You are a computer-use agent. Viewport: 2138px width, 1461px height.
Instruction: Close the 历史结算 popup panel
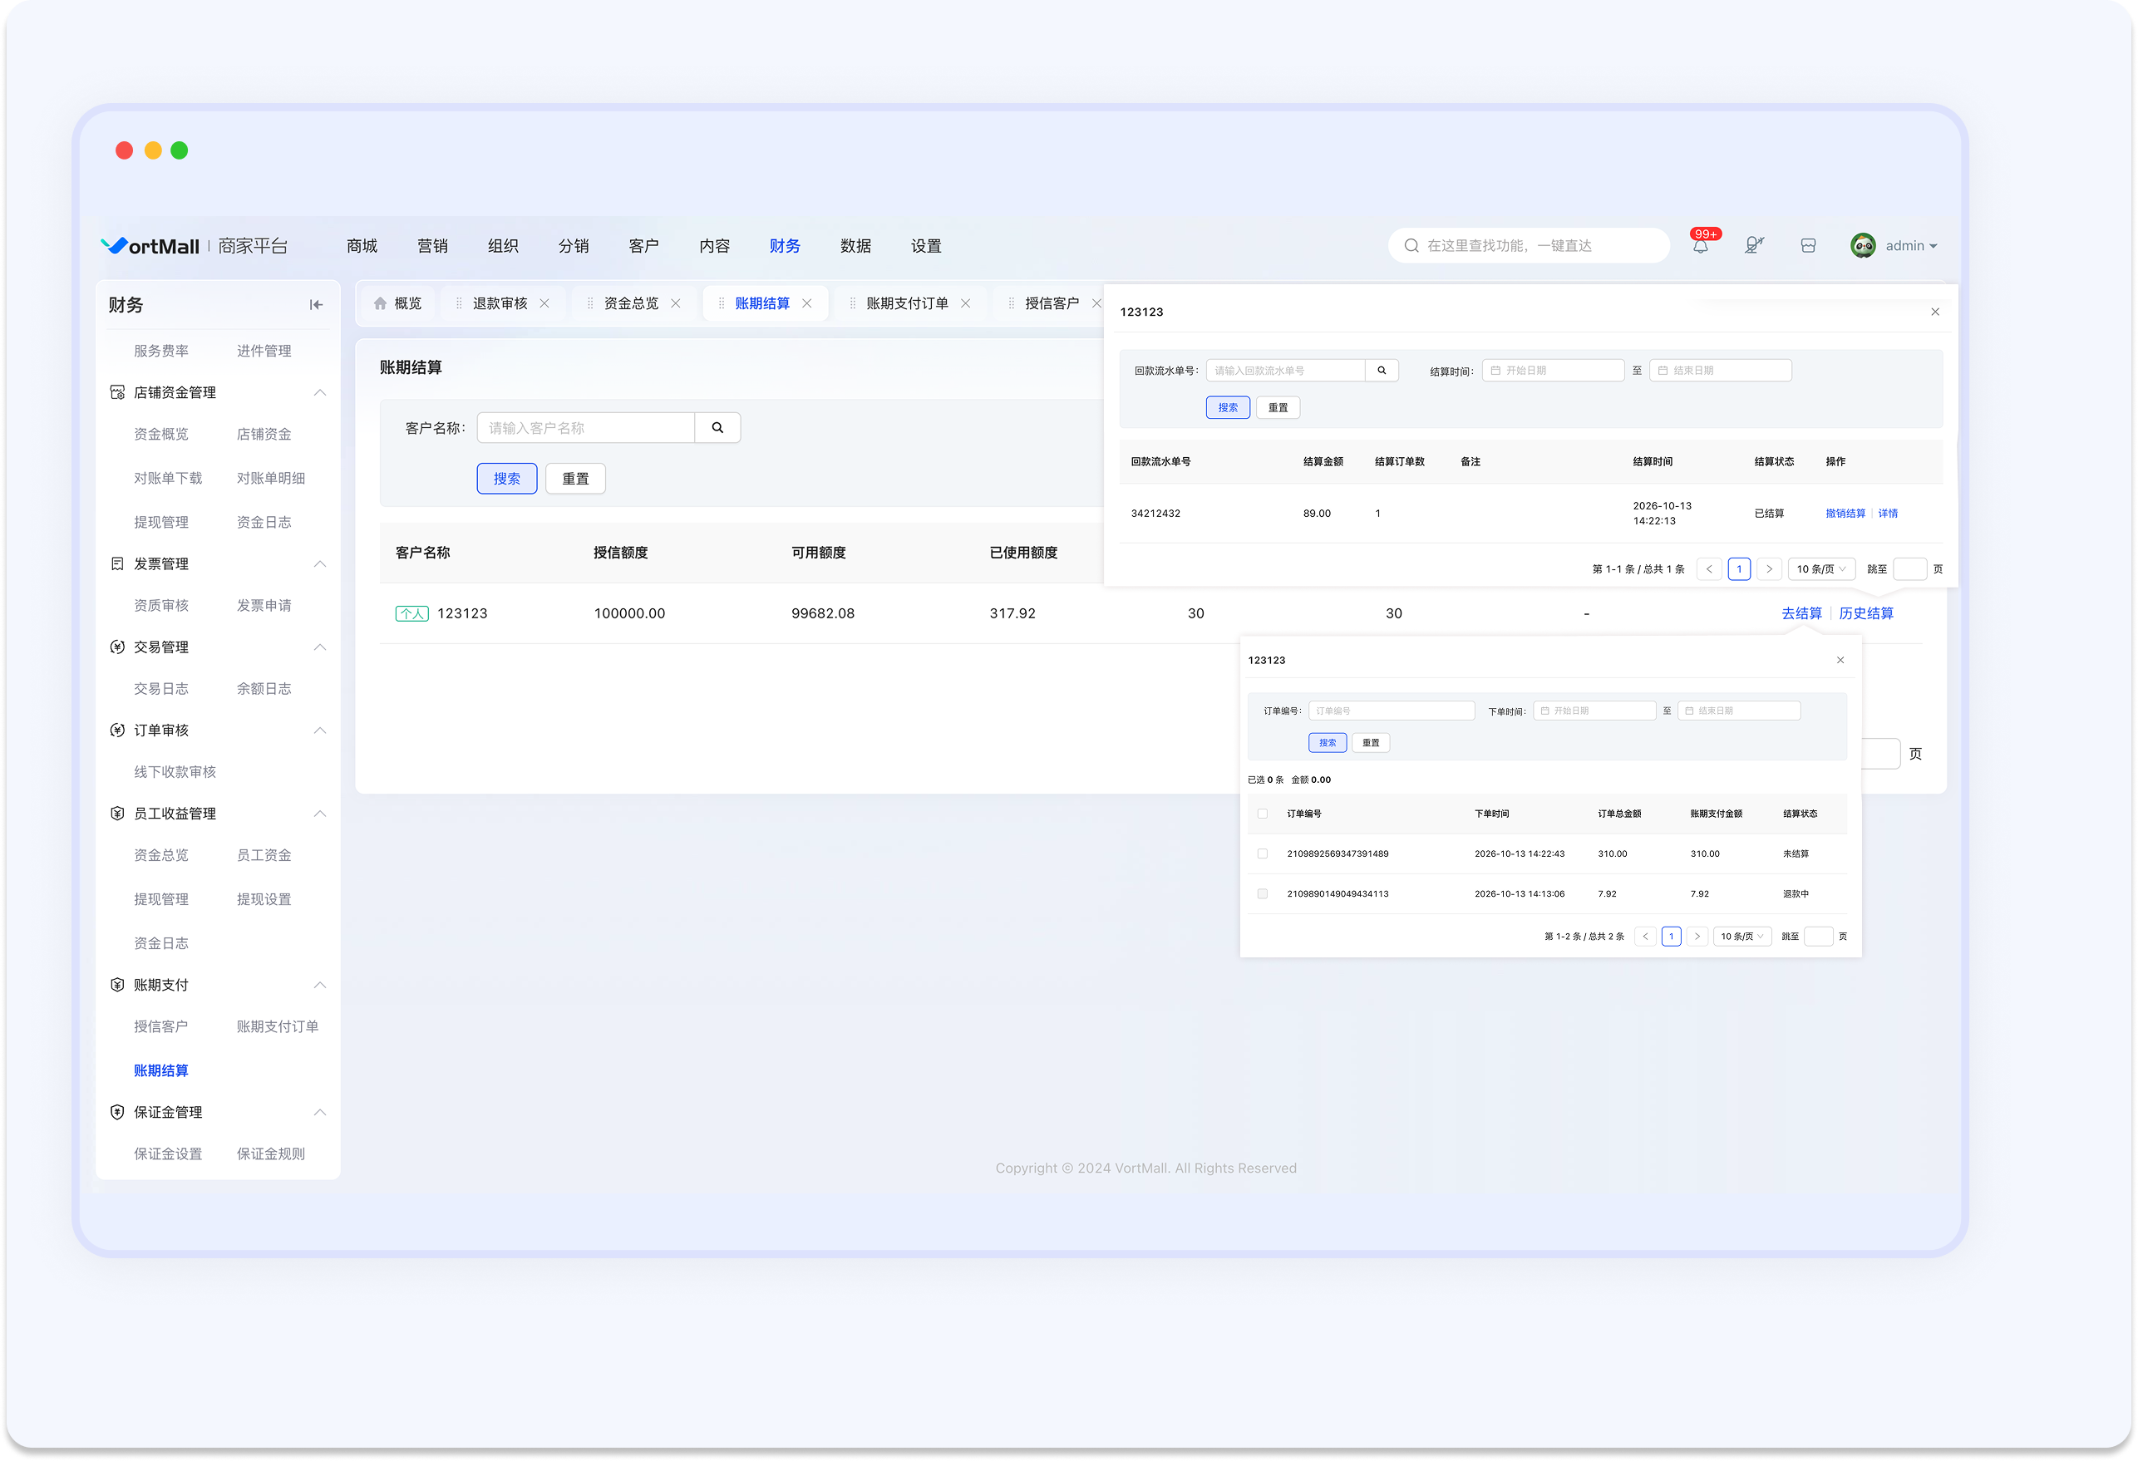pos(1934,312)
